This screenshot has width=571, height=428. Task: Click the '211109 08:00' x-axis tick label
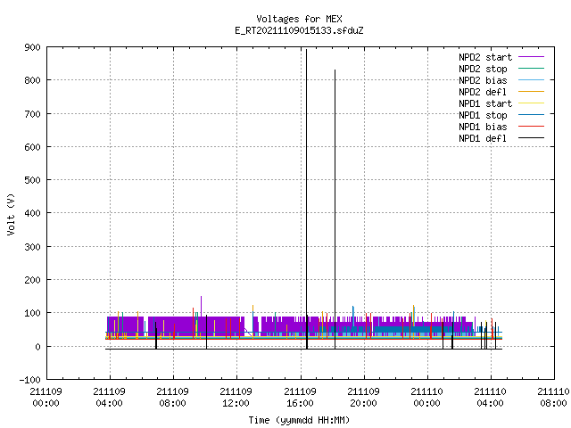[x=172, y=398]
